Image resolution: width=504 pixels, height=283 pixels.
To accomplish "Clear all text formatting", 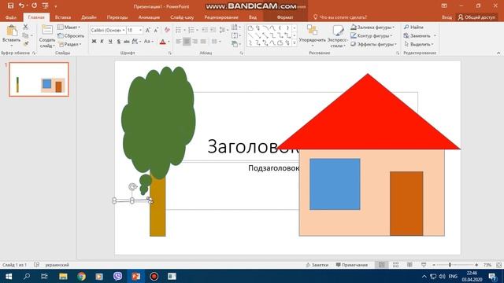I will coord(167,30).
